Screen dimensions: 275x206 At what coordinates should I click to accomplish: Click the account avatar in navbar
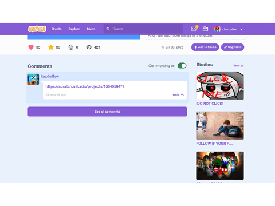pyautogui.click(x=217, y=29)
